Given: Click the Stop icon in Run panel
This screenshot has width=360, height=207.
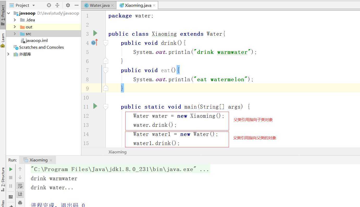Looking at the screenshot, I should point(11,178).
